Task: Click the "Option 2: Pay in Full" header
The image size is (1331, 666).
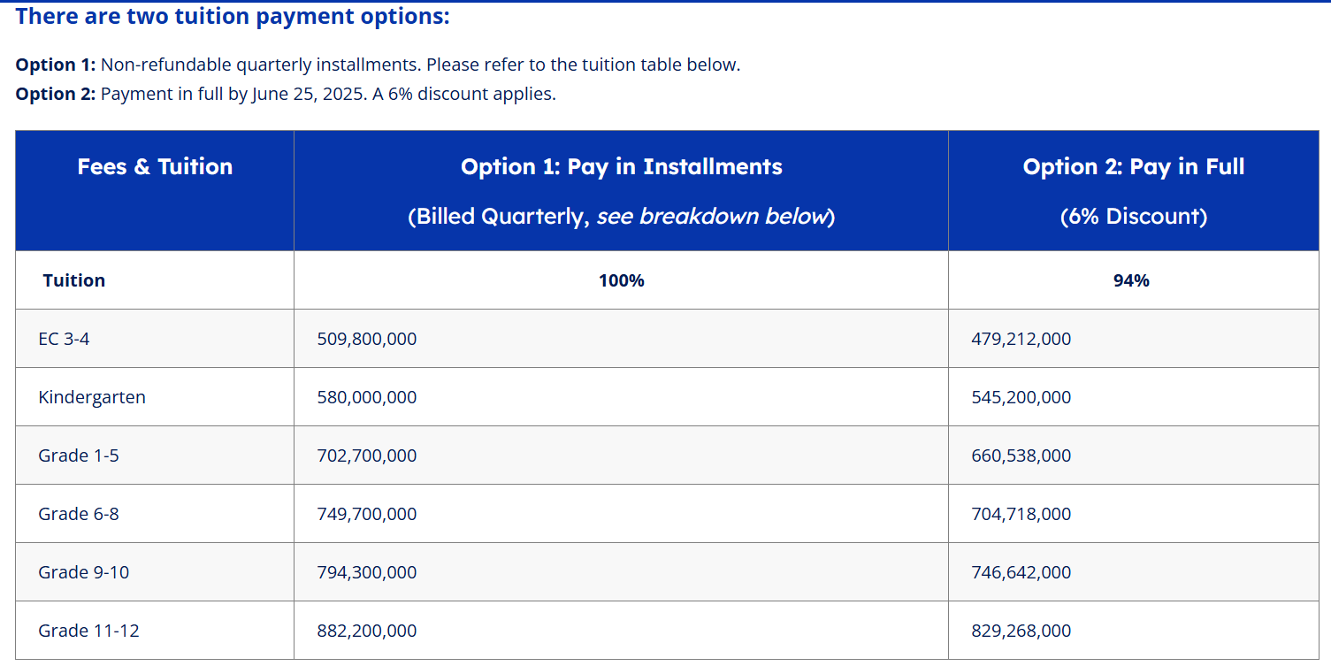Action: [1133, 167]
